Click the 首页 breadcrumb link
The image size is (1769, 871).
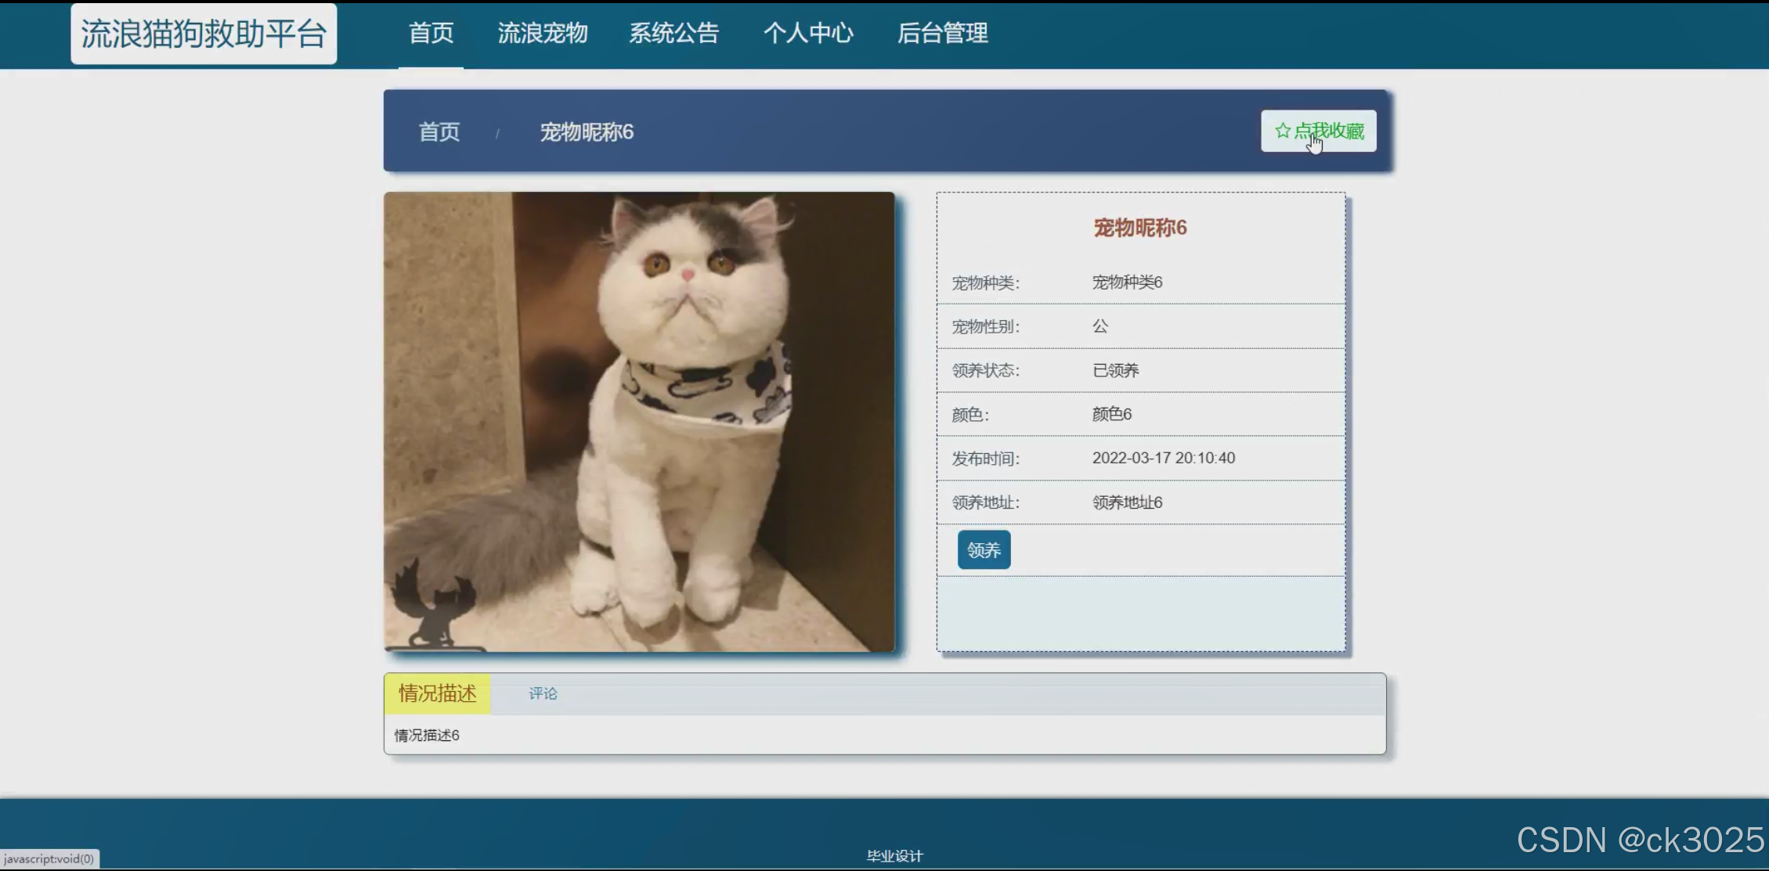(x=439, y=131)
